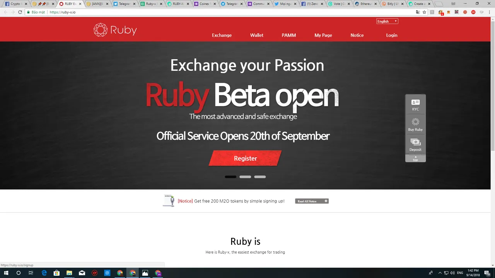The image size is (495, 278).
Task: Open the Photos app on the taskbar
Action: click(145, 273)
